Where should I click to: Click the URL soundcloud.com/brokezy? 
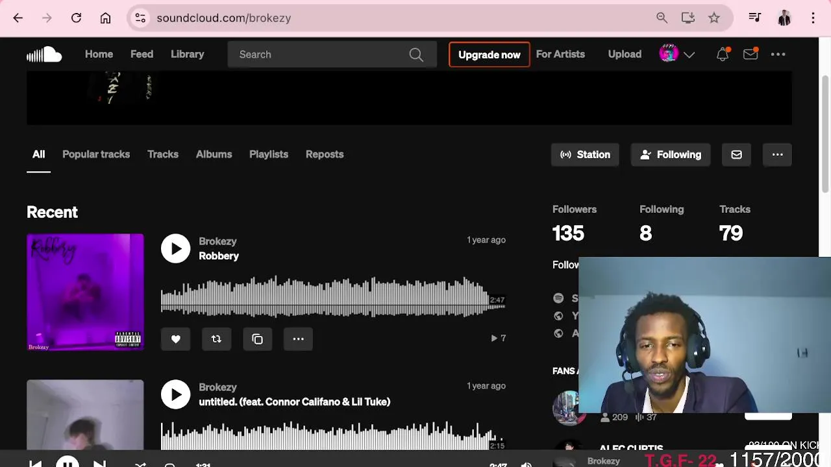223,18
